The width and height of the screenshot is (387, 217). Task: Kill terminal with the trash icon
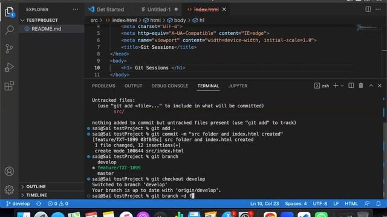coord(361,86)
